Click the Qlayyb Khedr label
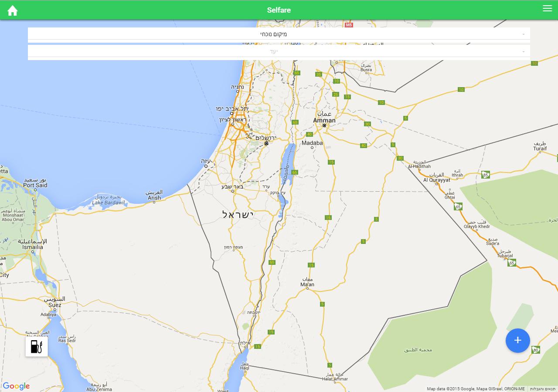Screen dimensions: 558x392 tap(477, 226)
